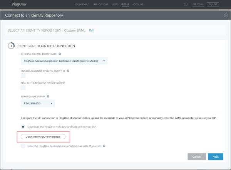The height and width of the screenshot is (170, 231).
Task: Close the Connect to an Identity Repository dialog
Action: [x=226, y=15]
